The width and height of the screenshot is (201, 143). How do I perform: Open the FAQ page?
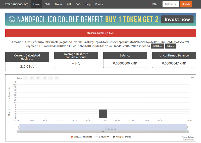(78, 4)
